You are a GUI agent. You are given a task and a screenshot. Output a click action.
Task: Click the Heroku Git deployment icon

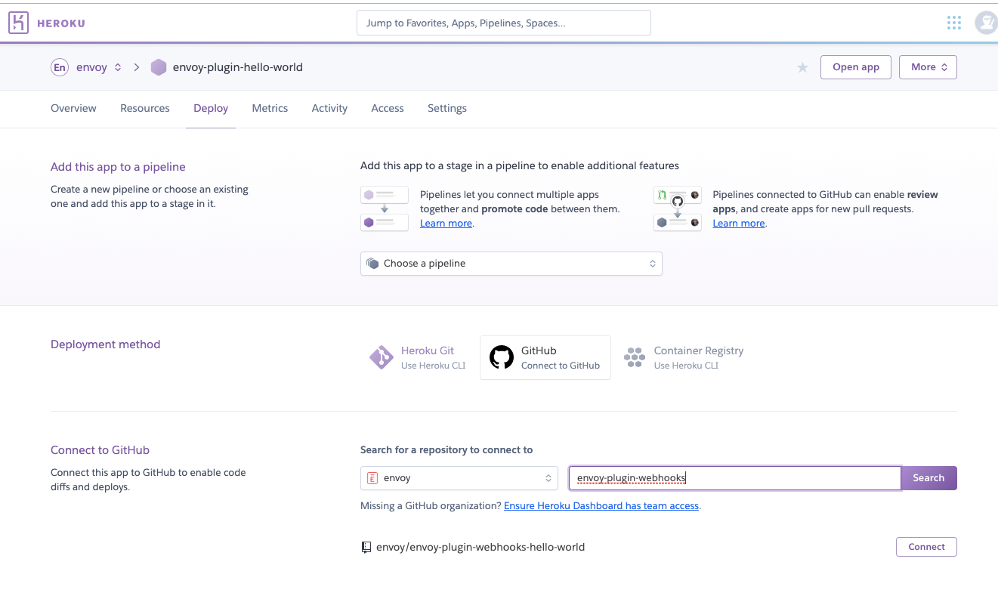382,357
